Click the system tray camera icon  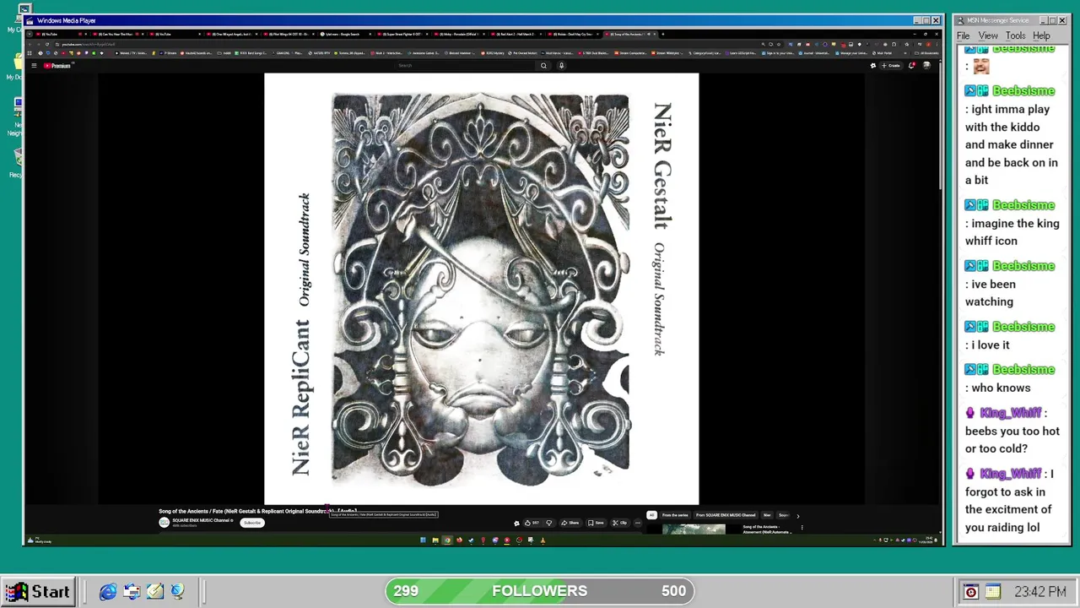[x=970, y=592]
